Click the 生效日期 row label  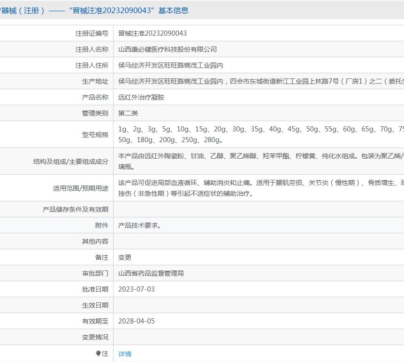click(95, 305)
